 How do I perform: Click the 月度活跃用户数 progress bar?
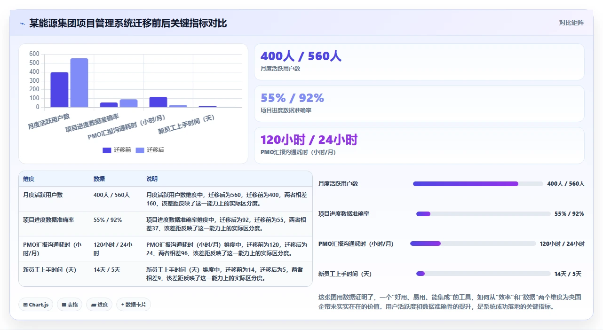click(478, 184)
